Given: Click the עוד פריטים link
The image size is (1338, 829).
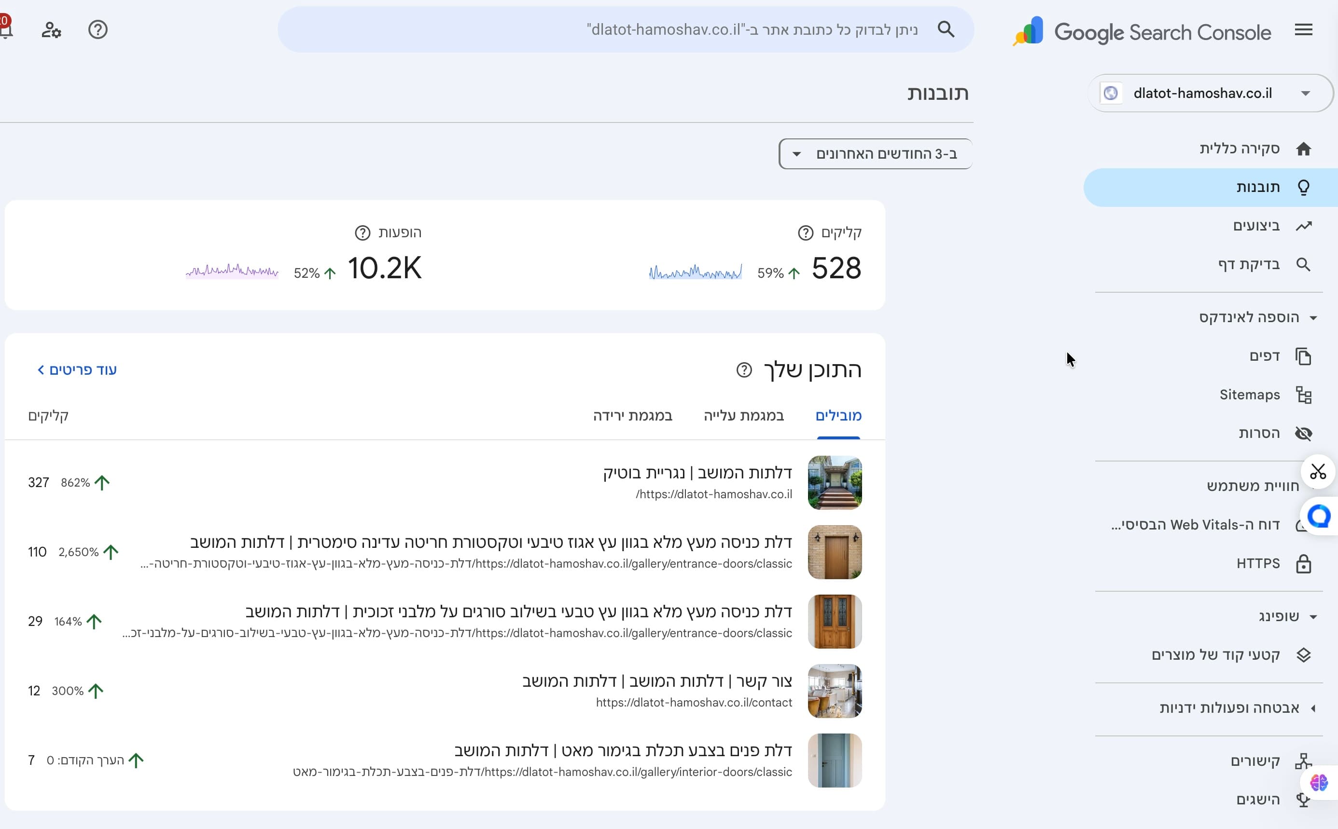Looking at the screenshot, I should (x=77, y=369).
